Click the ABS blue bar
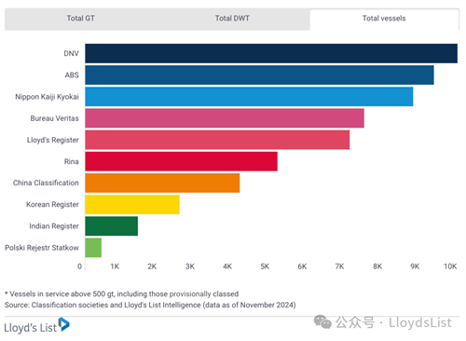 point(259,75)
